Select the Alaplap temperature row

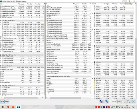pyautogui.click(x=68, y=78)
